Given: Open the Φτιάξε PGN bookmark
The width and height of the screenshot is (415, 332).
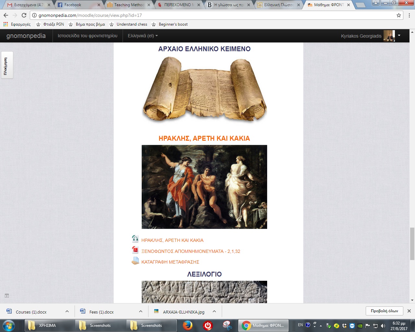Looking at the screenshot, I should [50, 24].
